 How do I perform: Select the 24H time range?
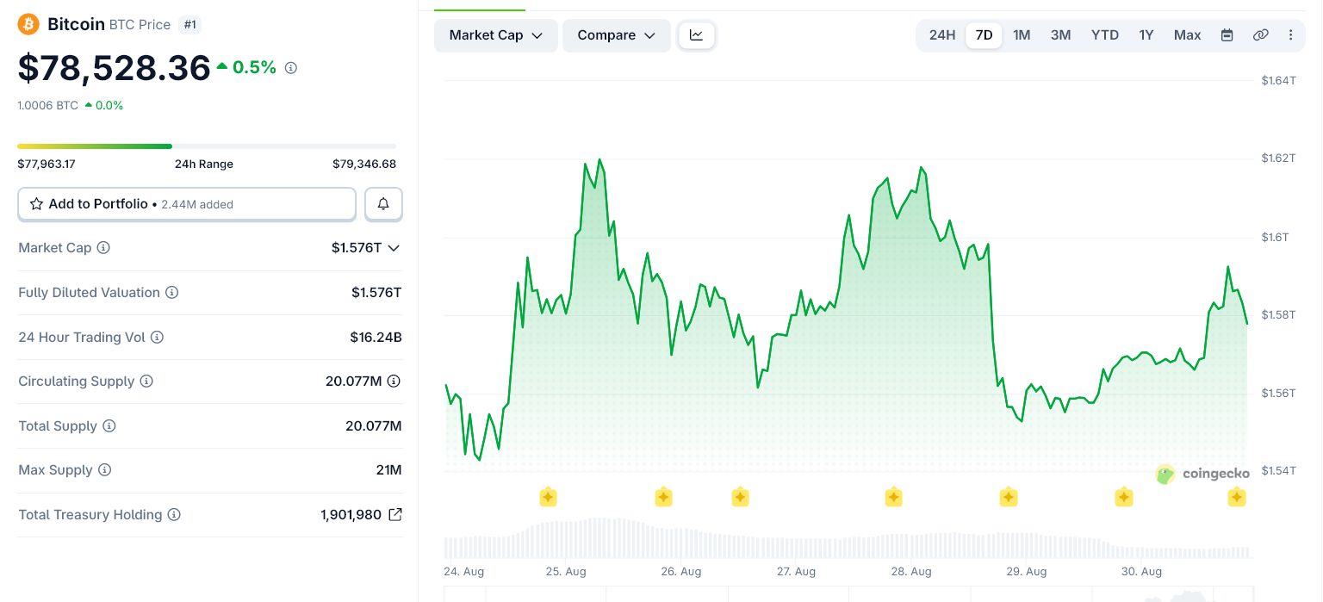[x=942, y=35]
